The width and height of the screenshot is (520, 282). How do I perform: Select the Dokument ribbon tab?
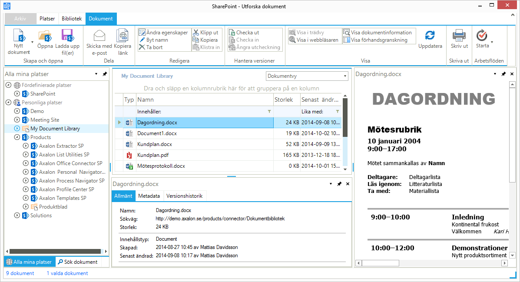click(101, 19)
